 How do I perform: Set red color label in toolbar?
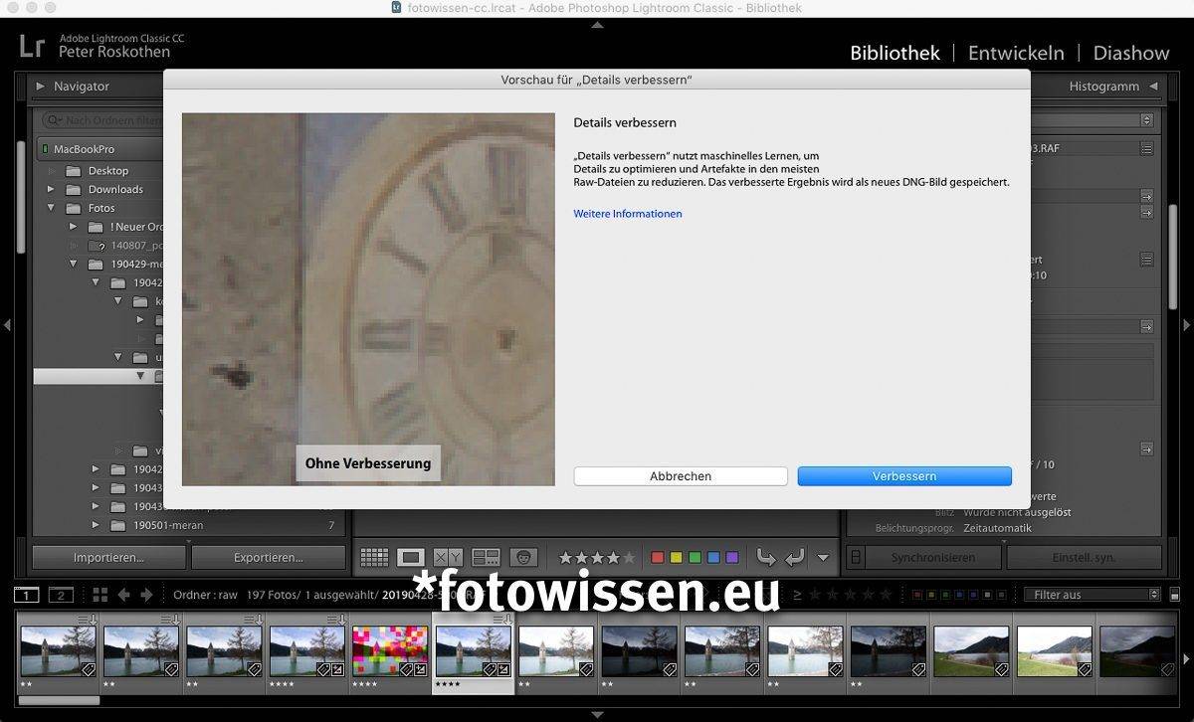click(x=657, y=558)
